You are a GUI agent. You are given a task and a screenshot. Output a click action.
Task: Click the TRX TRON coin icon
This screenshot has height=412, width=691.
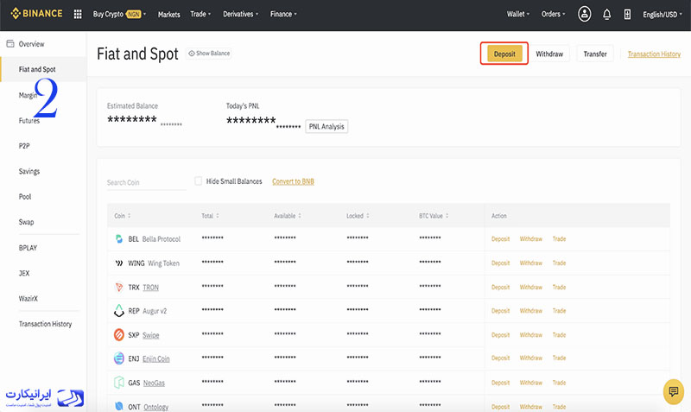tap(118, 288)
